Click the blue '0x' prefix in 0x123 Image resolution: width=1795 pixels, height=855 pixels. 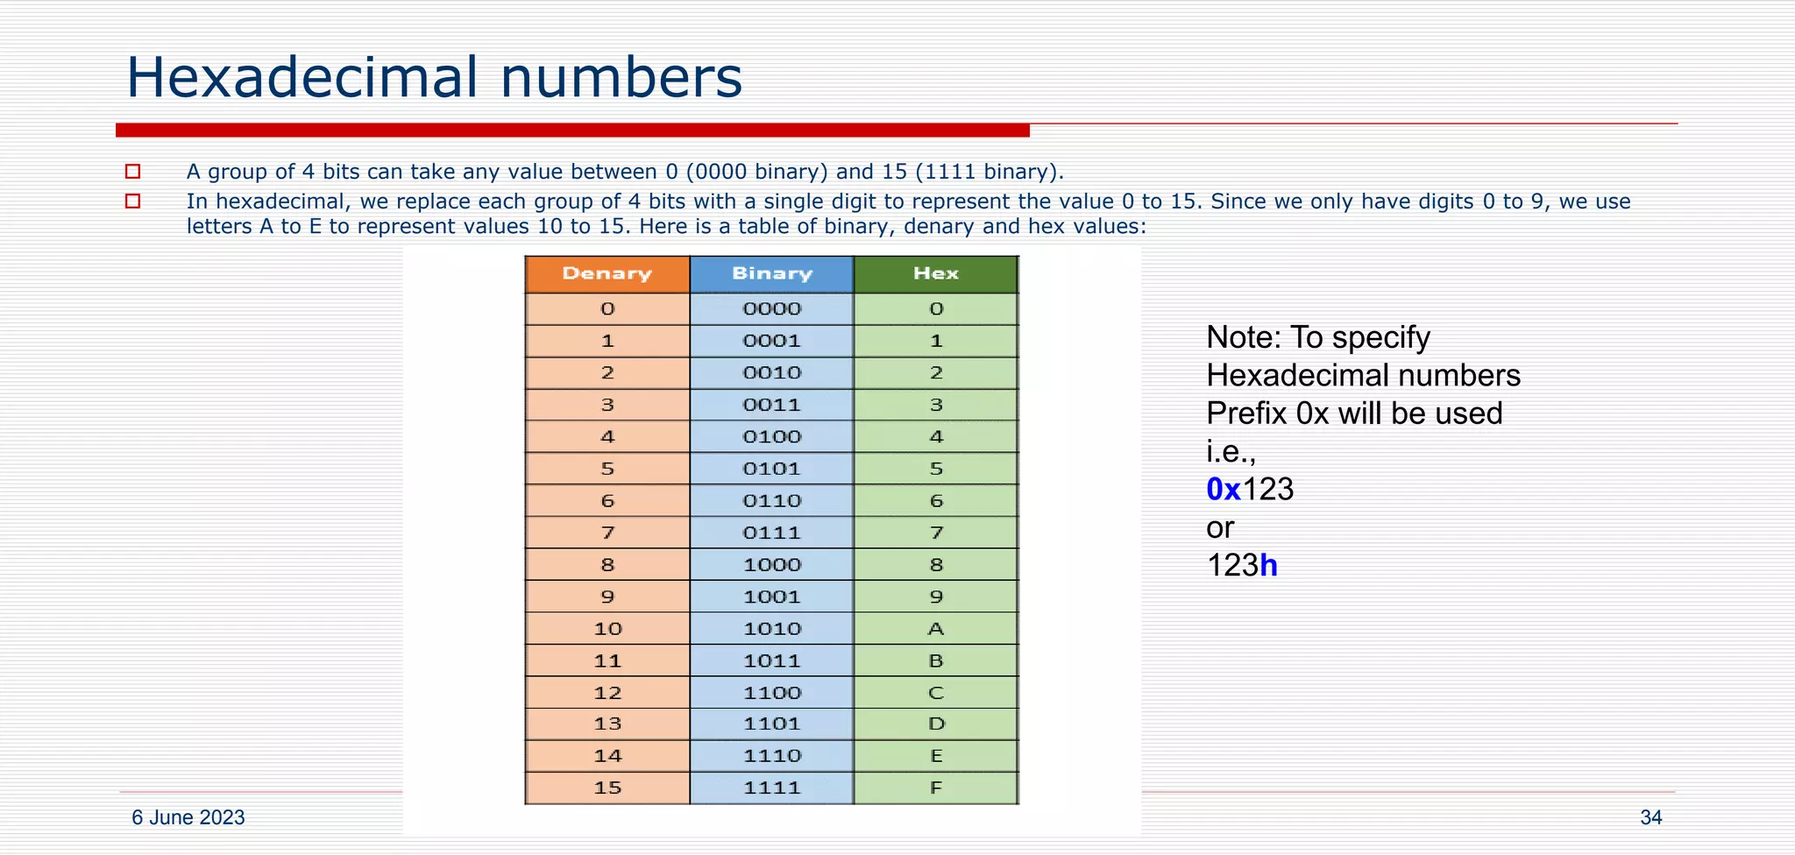pos(1224,489)
